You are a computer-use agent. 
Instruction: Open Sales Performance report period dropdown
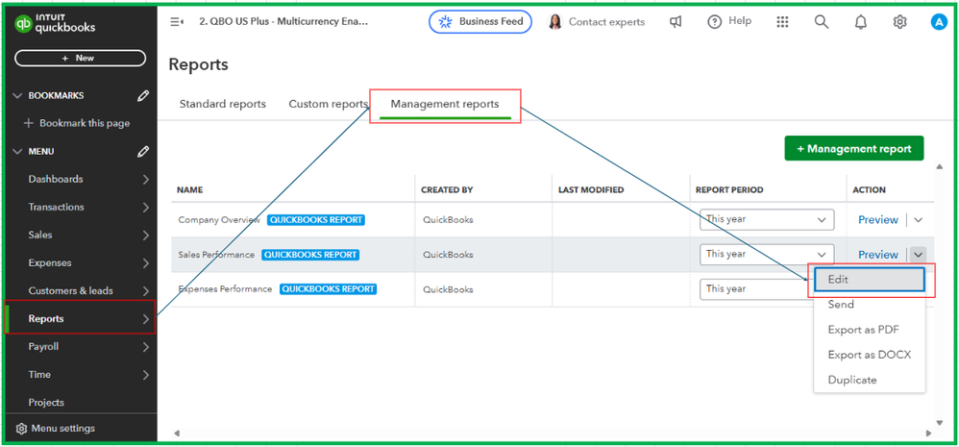pyautogui.click(x=766, y=254)
